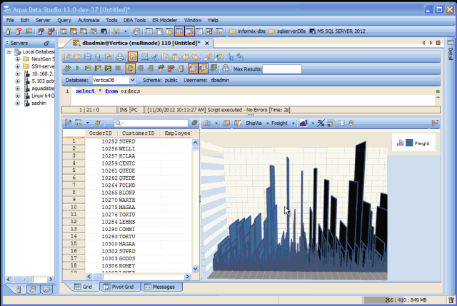Click the open file folder icon
This screenshot has width=457, height=306.
(78, 57)
